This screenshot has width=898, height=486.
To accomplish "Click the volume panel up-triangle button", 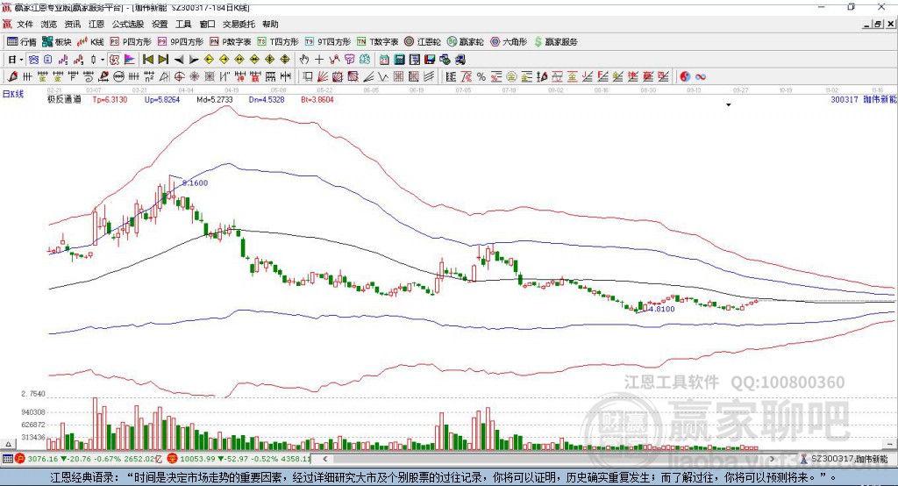I will coord(8,444).
